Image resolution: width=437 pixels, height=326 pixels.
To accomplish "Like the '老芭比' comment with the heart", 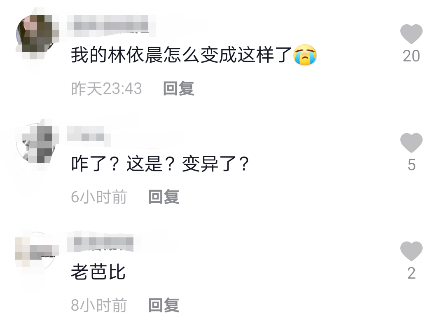I will pos(411,251).
